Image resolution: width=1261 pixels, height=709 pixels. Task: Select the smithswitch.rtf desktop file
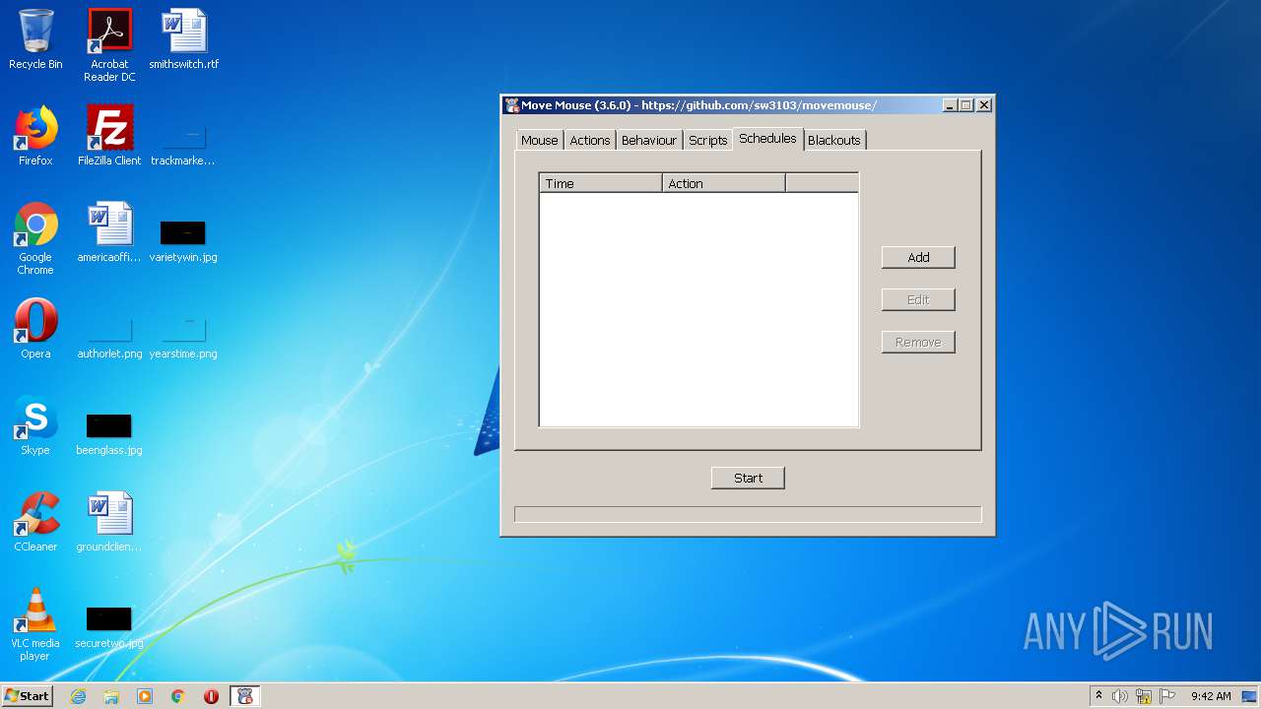pyautogui.click(x=184, y=39)
